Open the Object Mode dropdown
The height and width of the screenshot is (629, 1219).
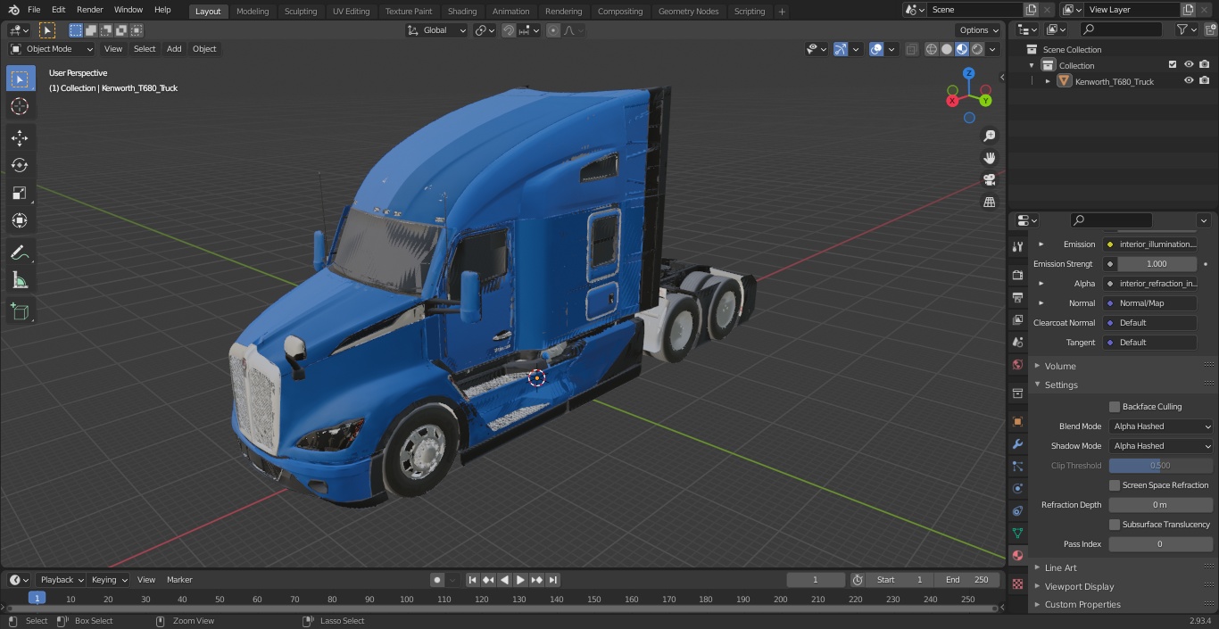pos(52,49)
